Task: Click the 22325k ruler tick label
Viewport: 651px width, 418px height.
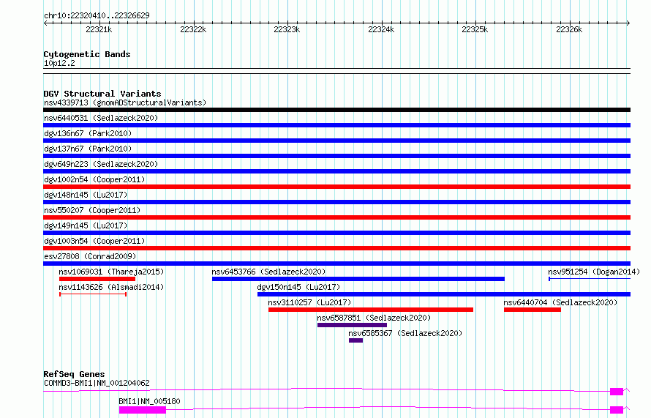Action: [475, 29]
